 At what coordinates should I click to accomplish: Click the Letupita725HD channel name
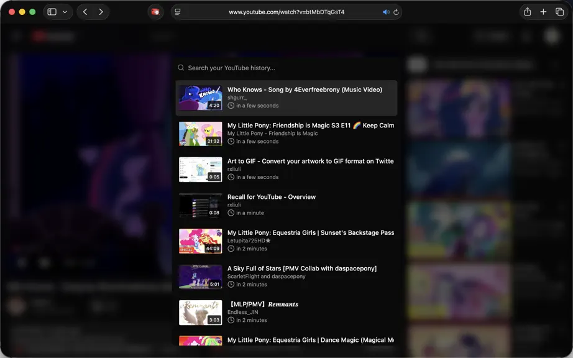tap(249, 241)
